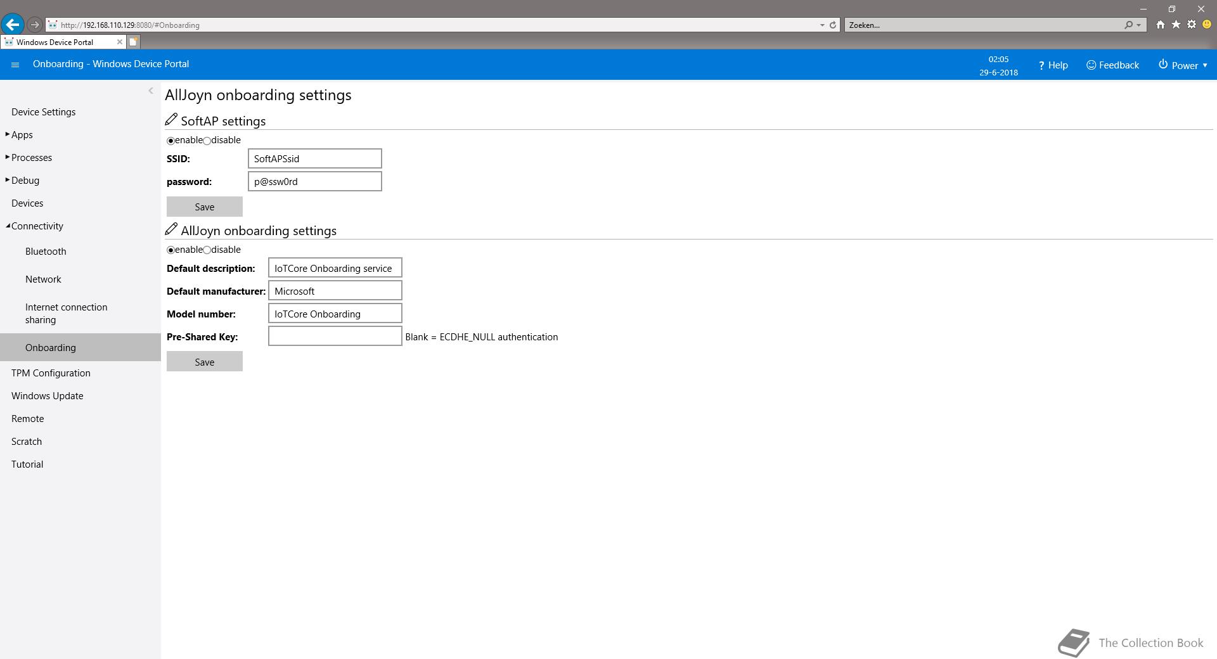Click the smiley feedback icon in browser toolbar

[x=1207, y=25]
